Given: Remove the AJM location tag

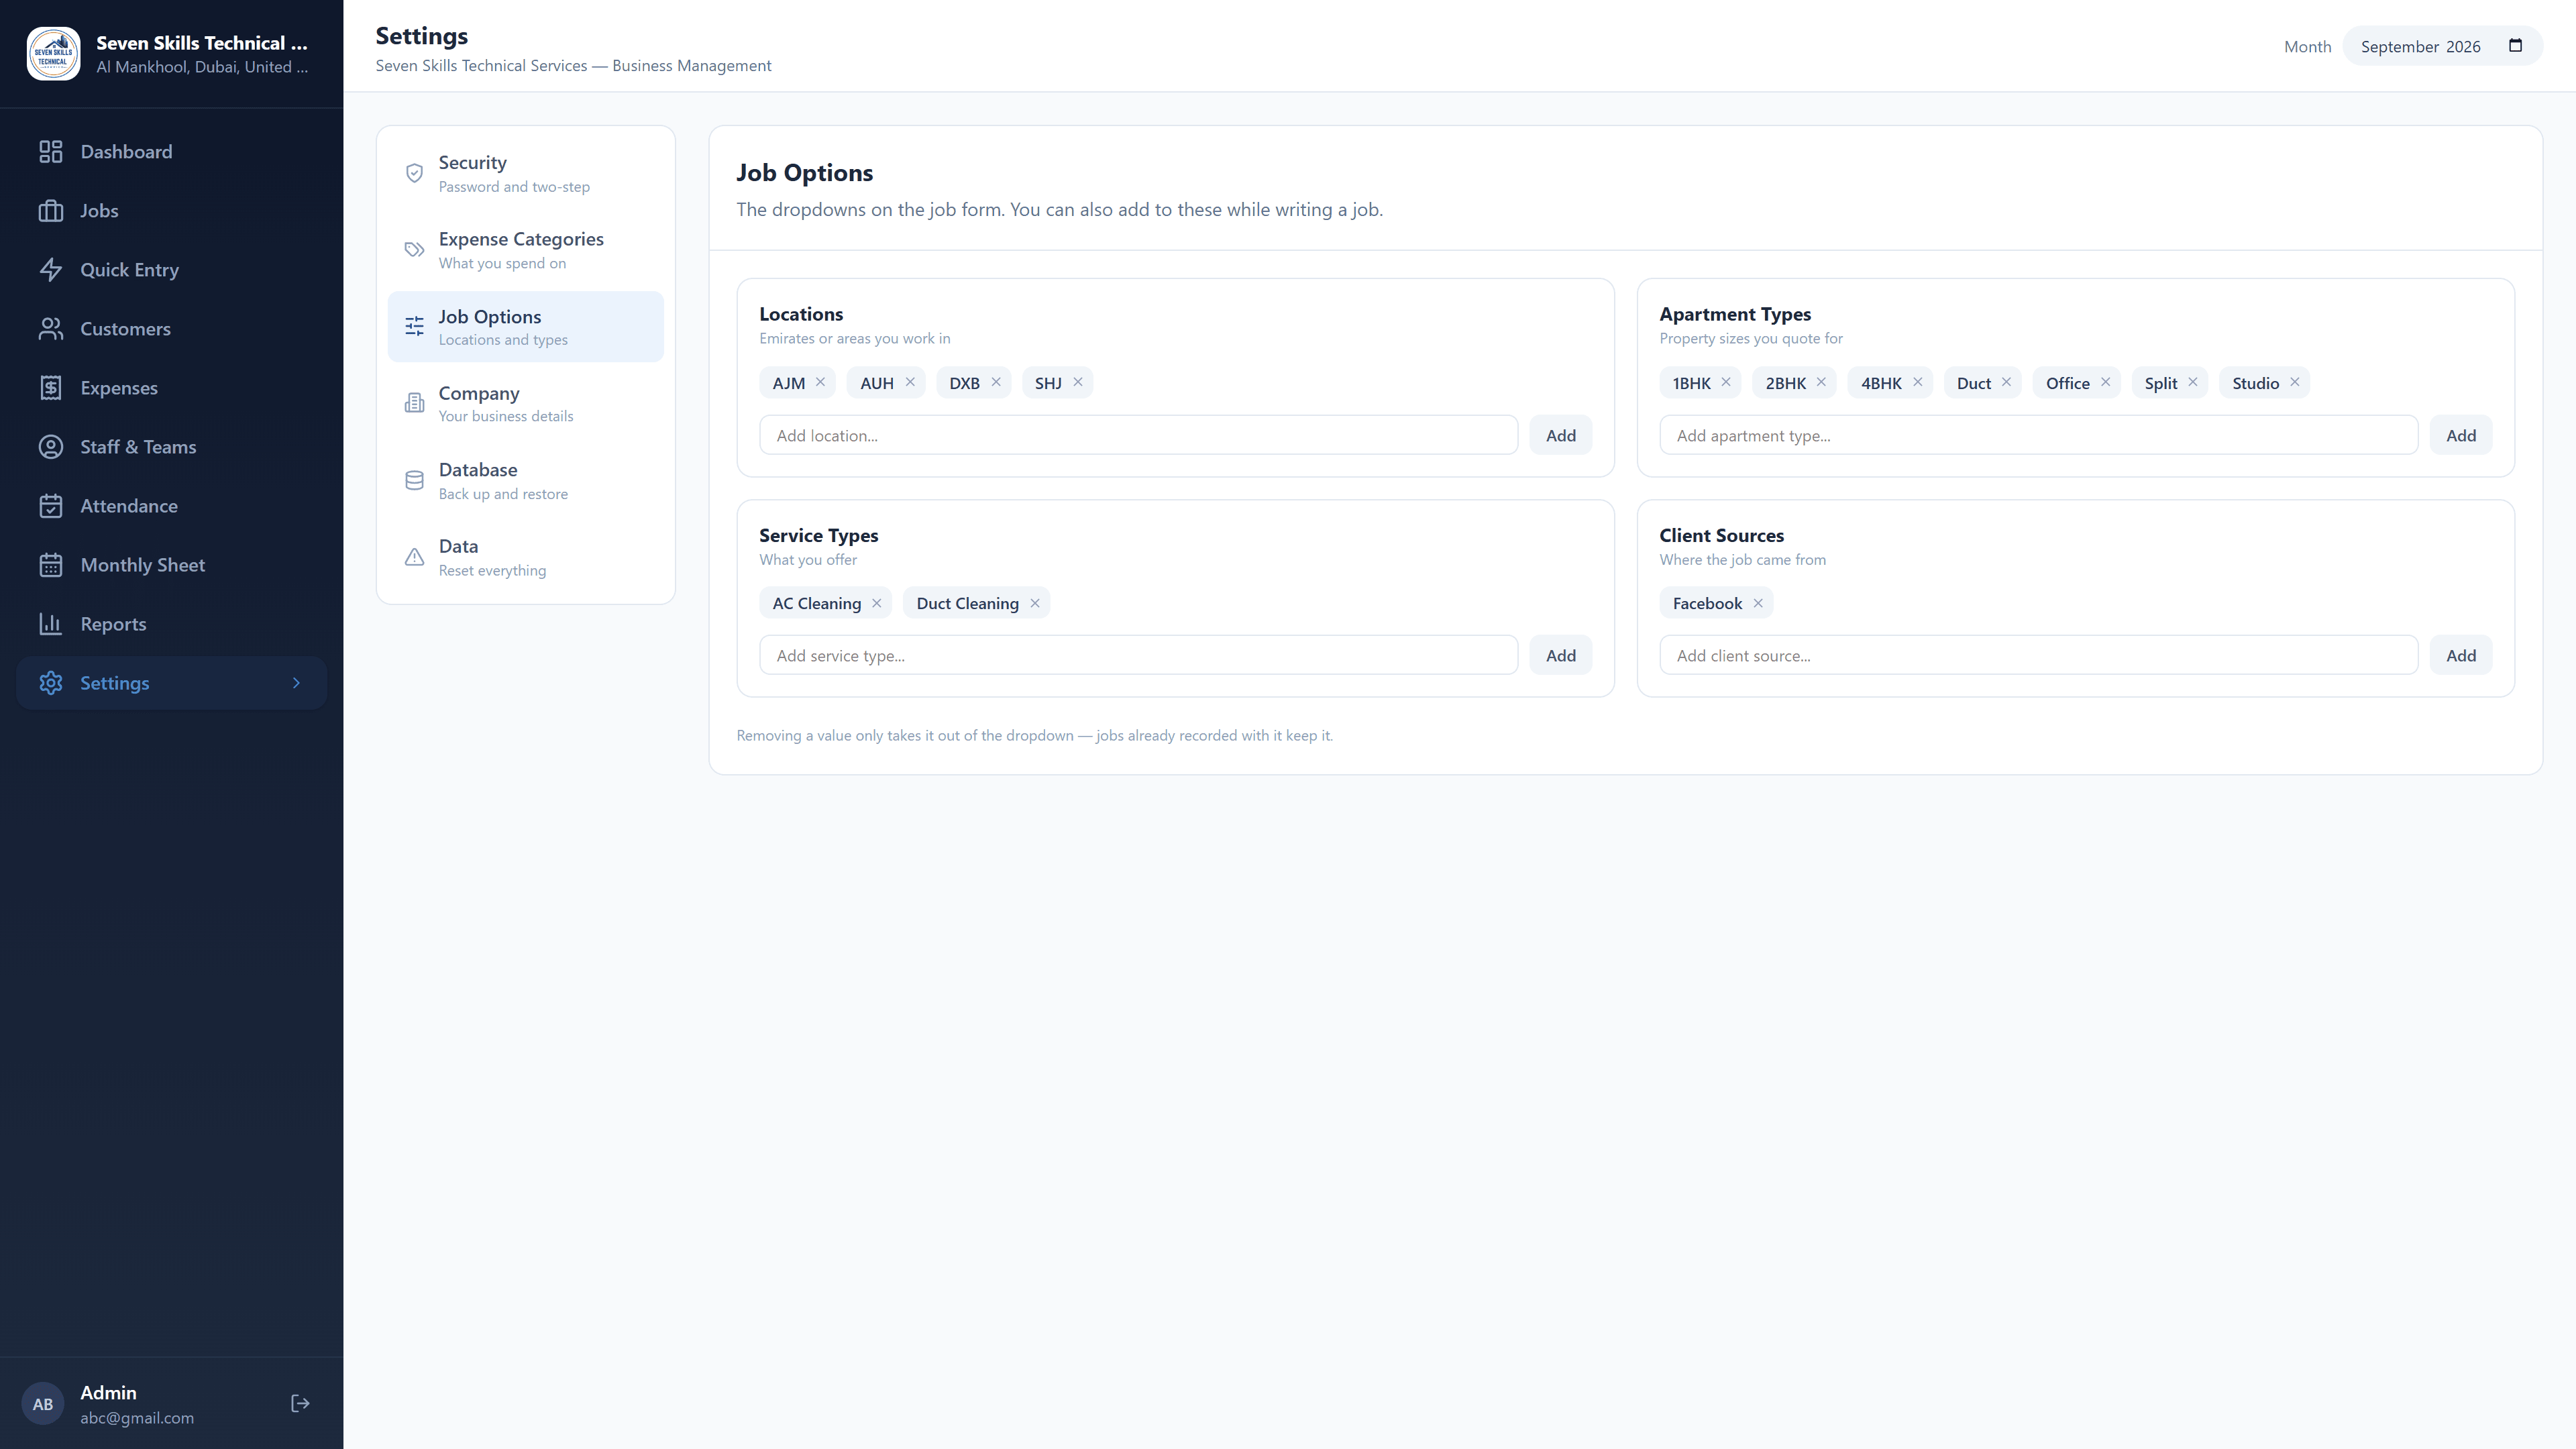Looking at the screenshot, I should (x=820, y=382).
